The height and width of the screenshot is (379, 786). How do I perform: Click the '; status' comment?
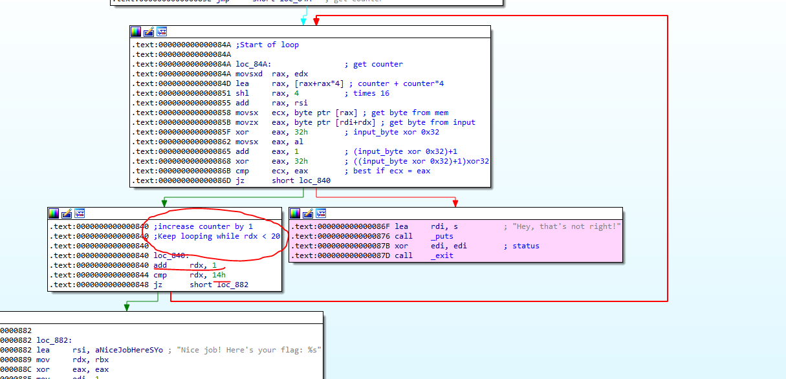(521, 246)
